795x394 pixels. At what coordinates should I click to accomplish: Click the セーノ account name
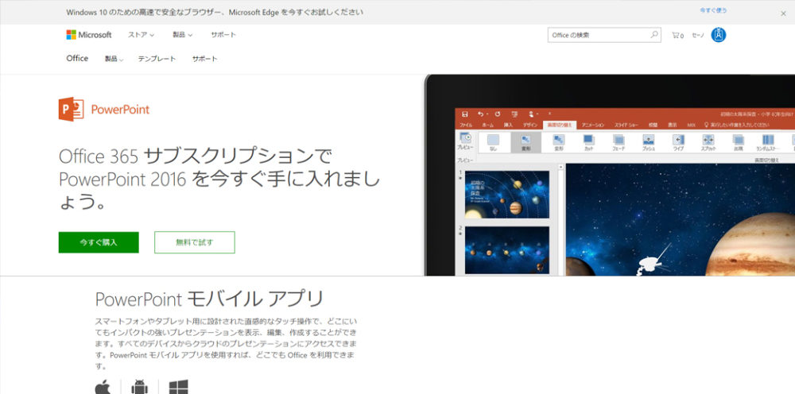click(698, 36)
